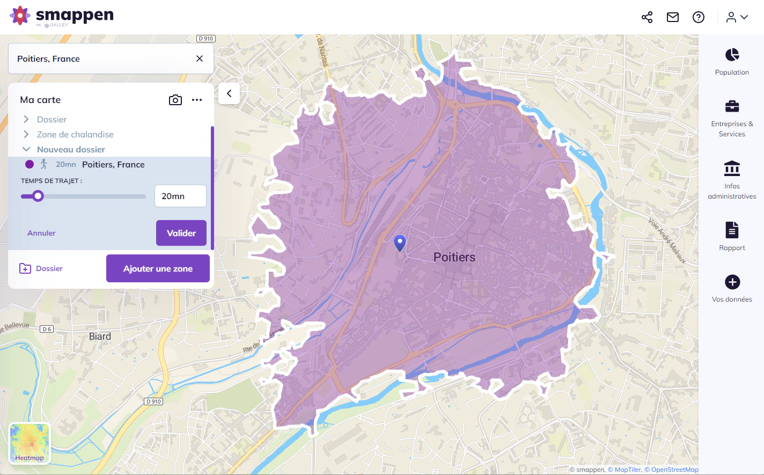Add data via Vos données plus icon

point(732,282)
